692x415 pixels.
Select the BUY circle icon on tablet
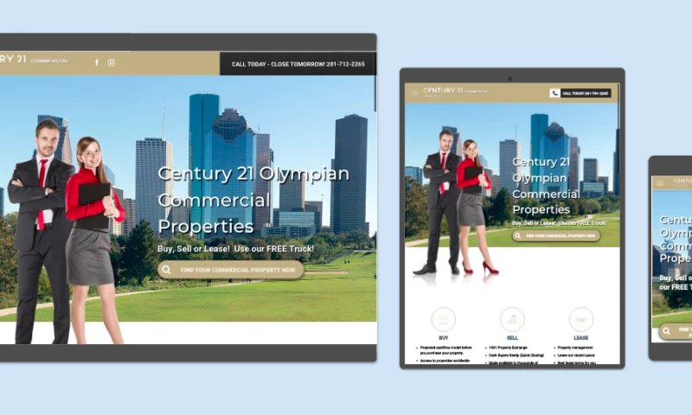tap(443, 319)
